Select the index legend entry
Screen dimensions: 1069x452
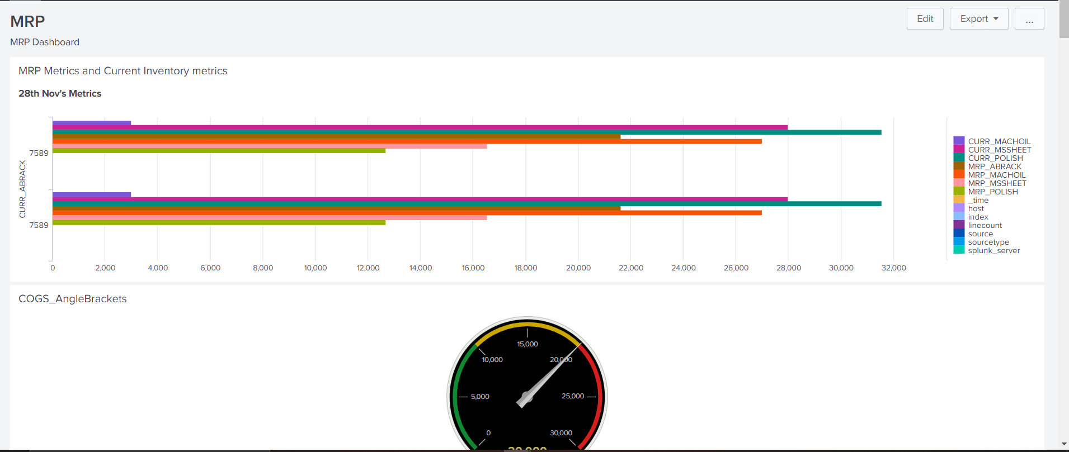[x=978, y=217]
